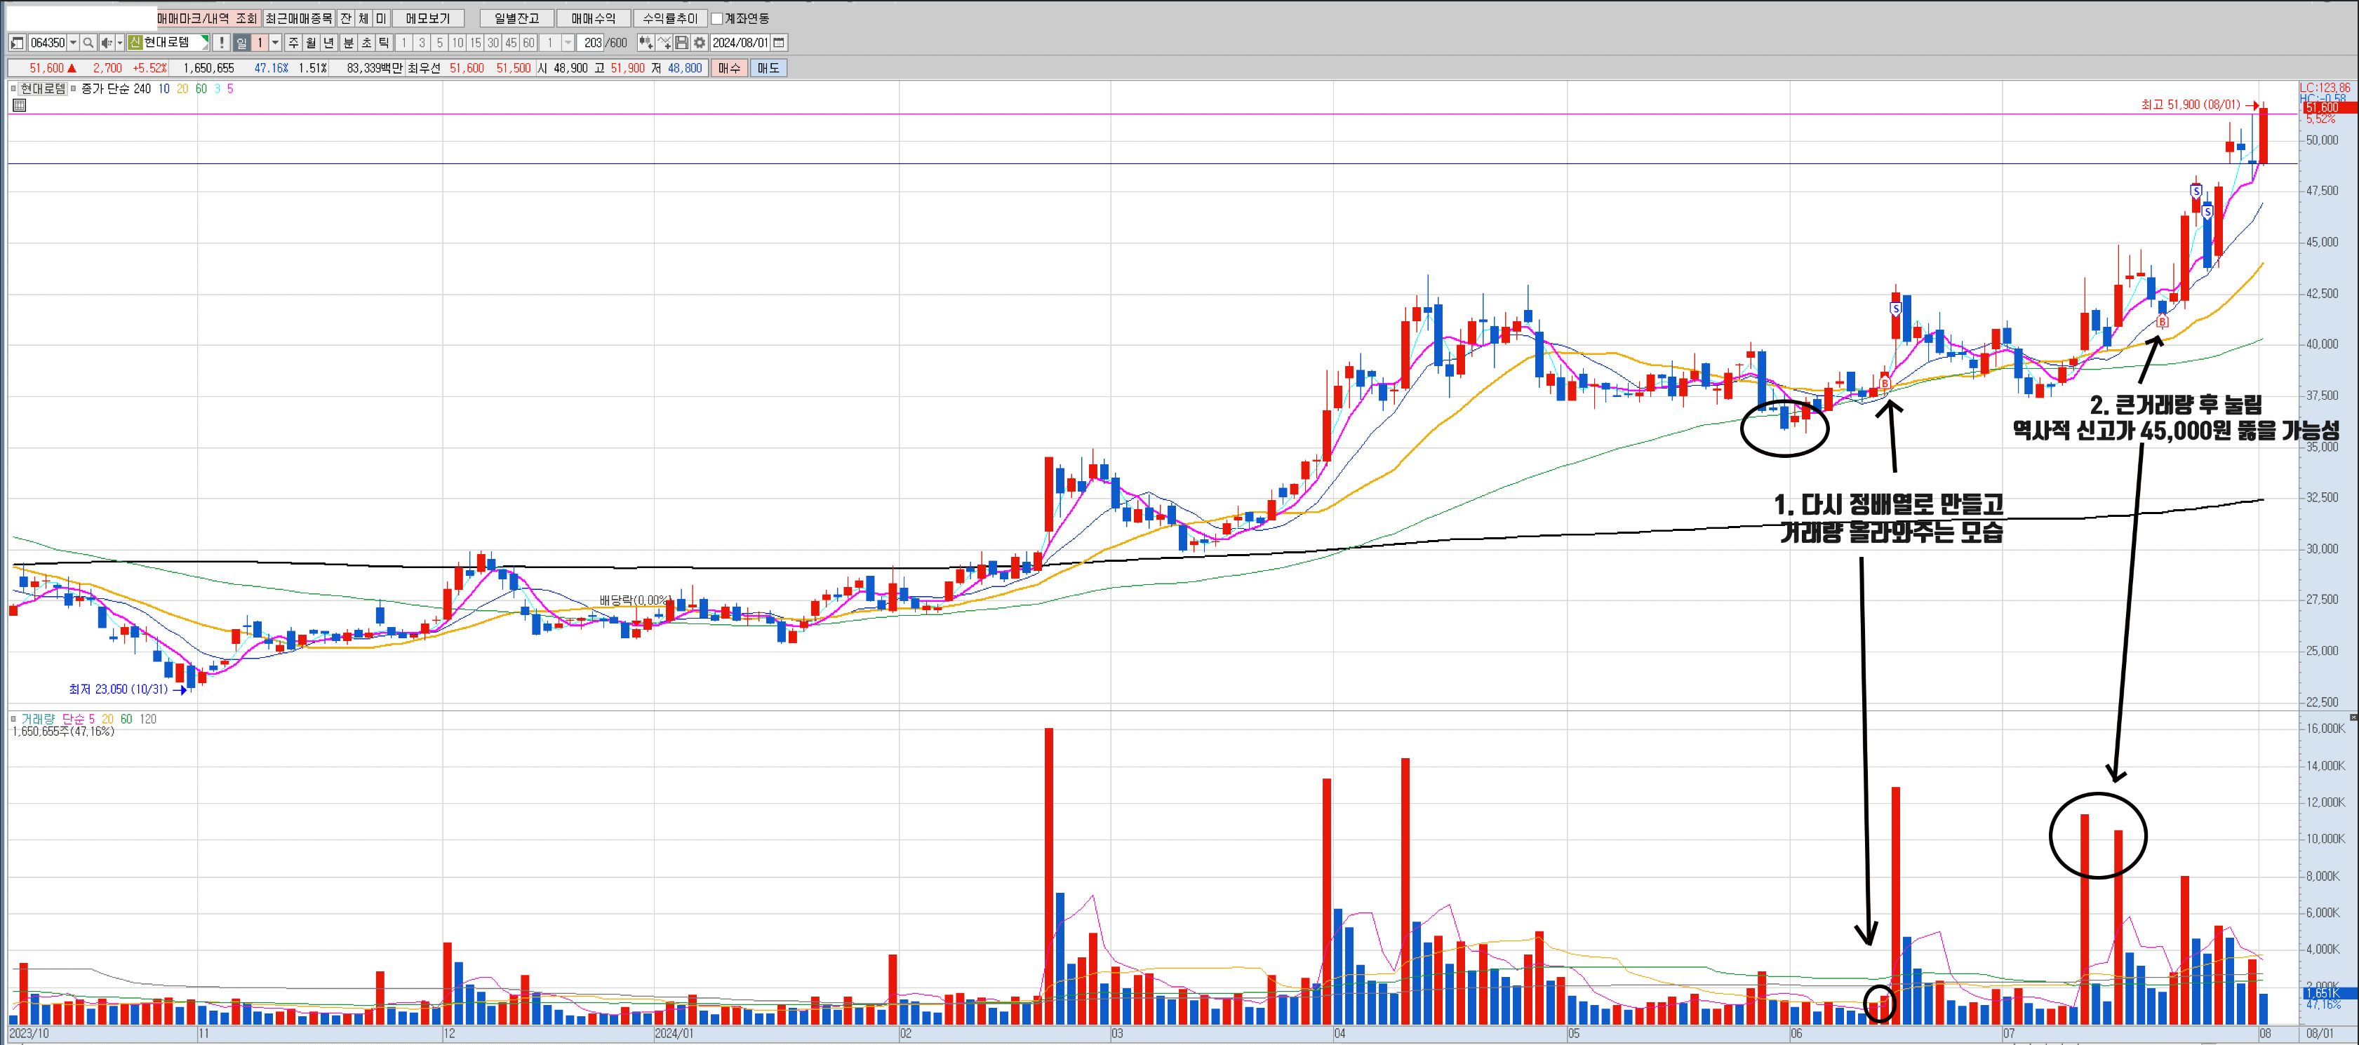Expand the stock code 064350 dropdown arrow
This screenshot has width=2359, height=1045.
point(73,43)
